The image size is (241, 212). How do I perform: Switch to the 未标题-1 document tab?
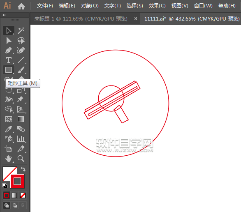click(x=81, y=19)
